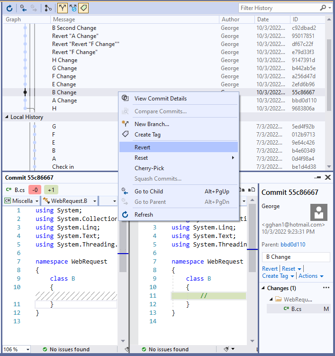Toggle Show Tags in the toolbar

click(83, 9)
